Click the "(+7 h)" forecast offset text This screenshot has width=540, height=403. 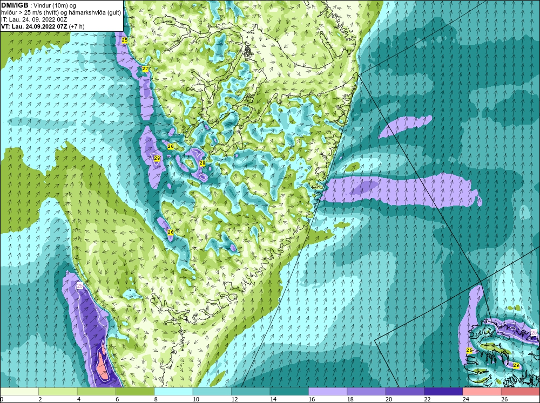pos(77,26)
